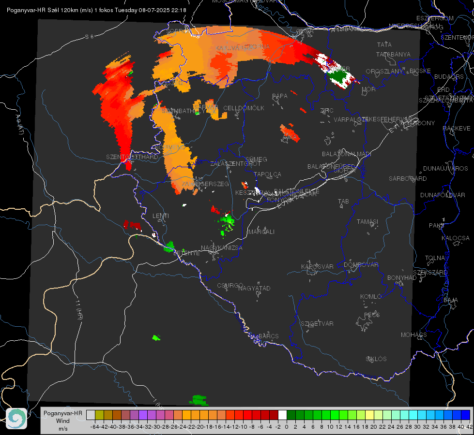Image resolution: width=474 pixels, height=435 pixels.
Task: Click the MOHACS city label
Action: click(x=414, y=335)
